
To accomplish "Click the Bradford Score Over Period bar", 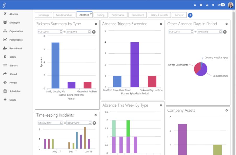I will click(x=117, y=82).
